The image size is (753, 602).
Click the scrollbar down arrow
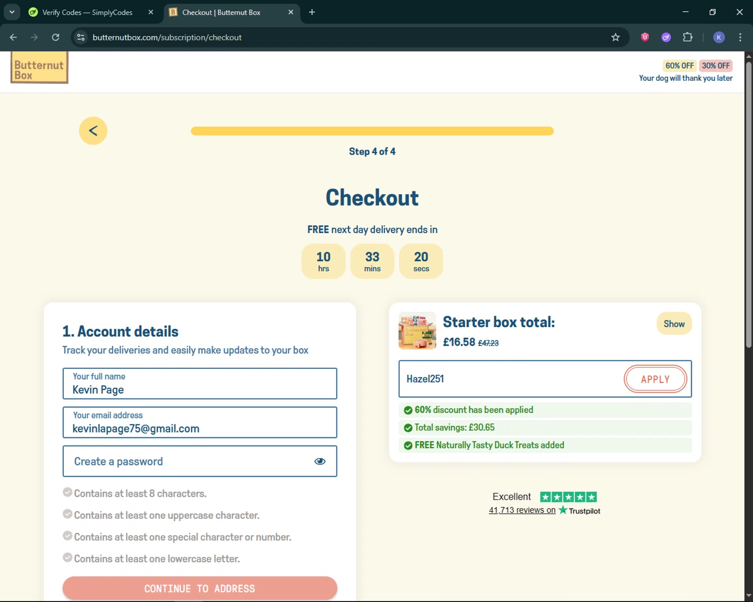point(748,595)
